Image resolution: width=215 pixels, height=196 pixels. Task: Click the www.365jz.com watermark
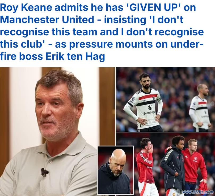[198, 192]
